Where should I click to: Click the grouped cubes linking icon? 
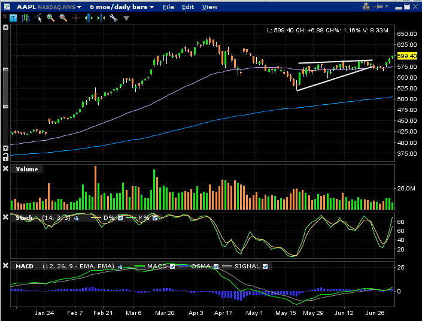pyautogui.click(x=366, y=7)
